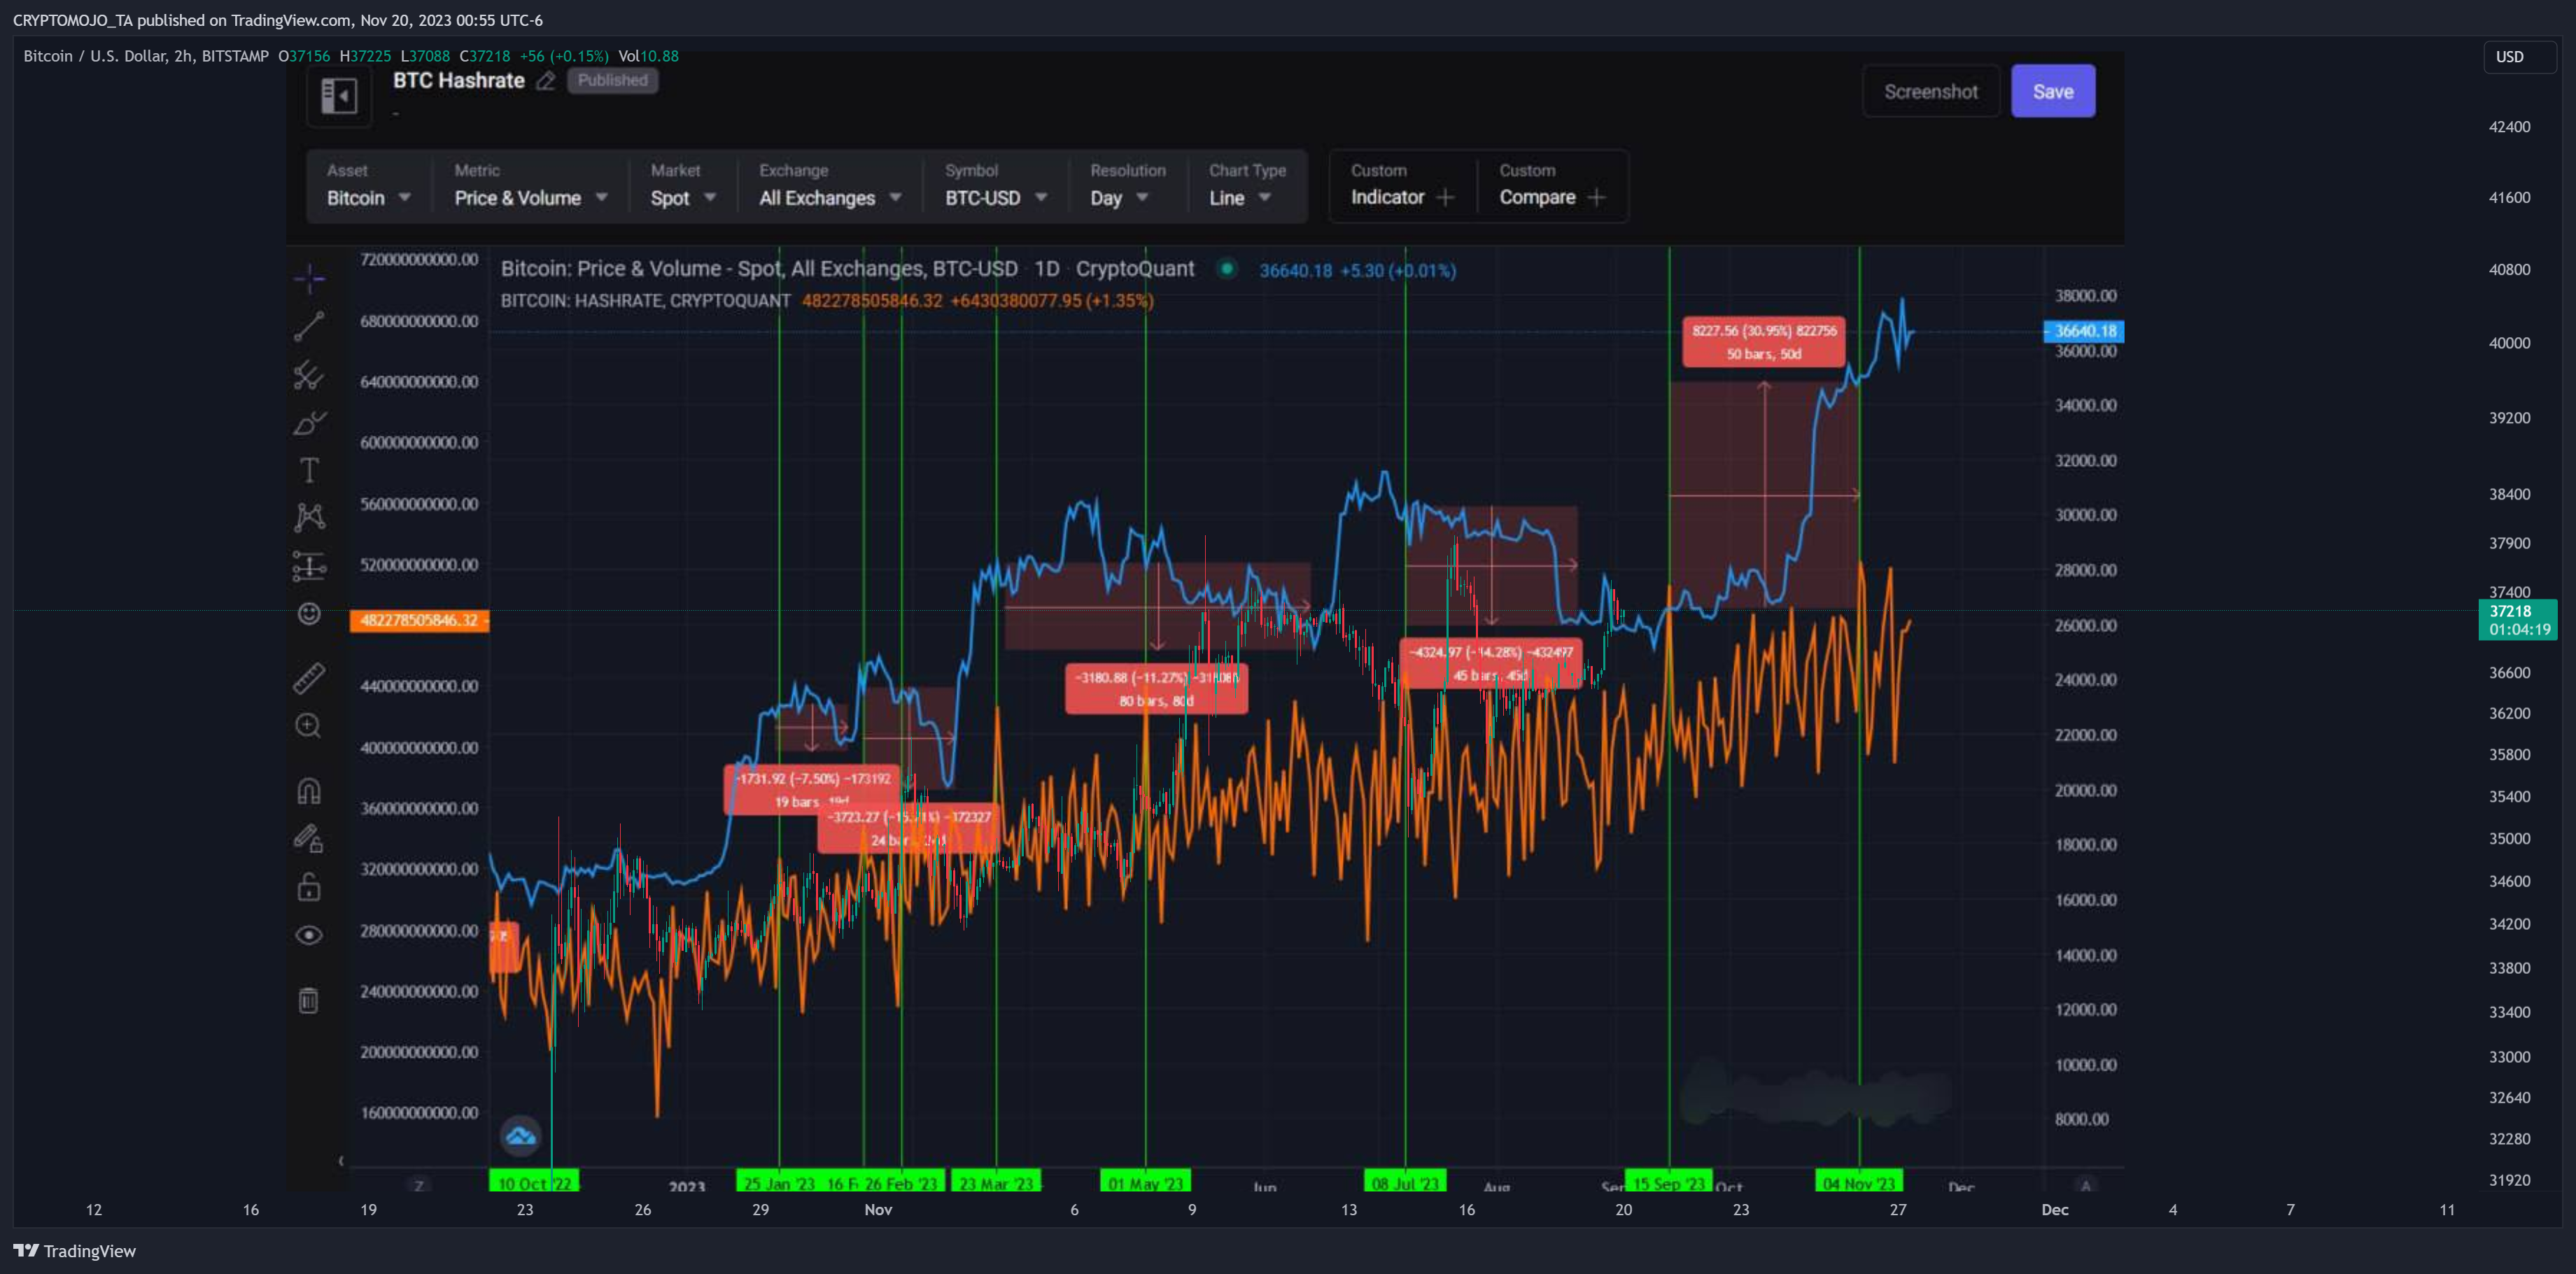Click the blue 36640.18 price label

tap(2083, 331)
